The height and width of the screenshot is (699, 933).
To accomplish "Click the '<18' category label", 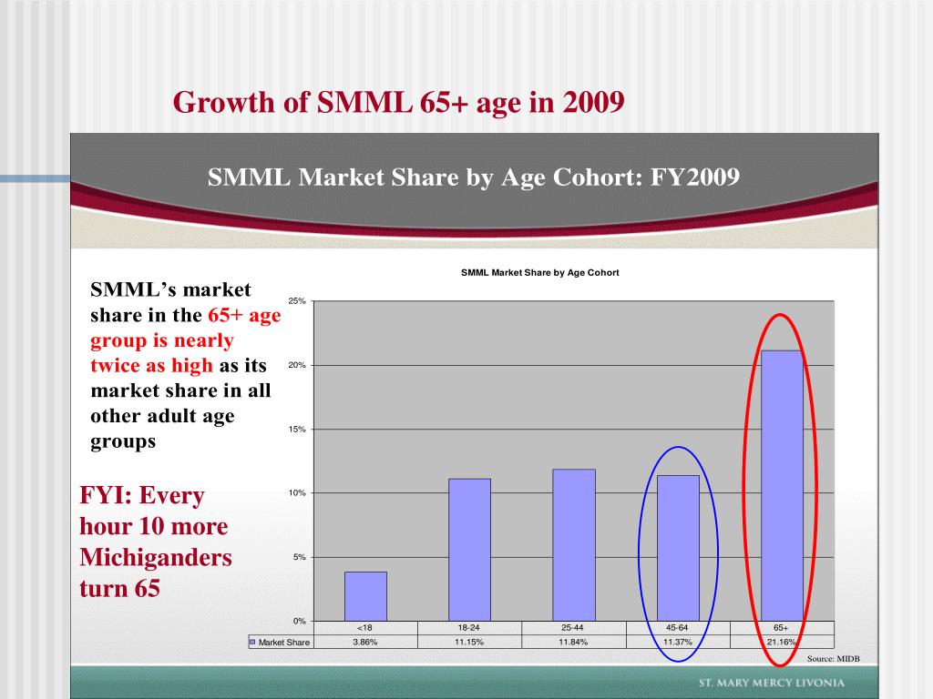I will coord(364,628).
